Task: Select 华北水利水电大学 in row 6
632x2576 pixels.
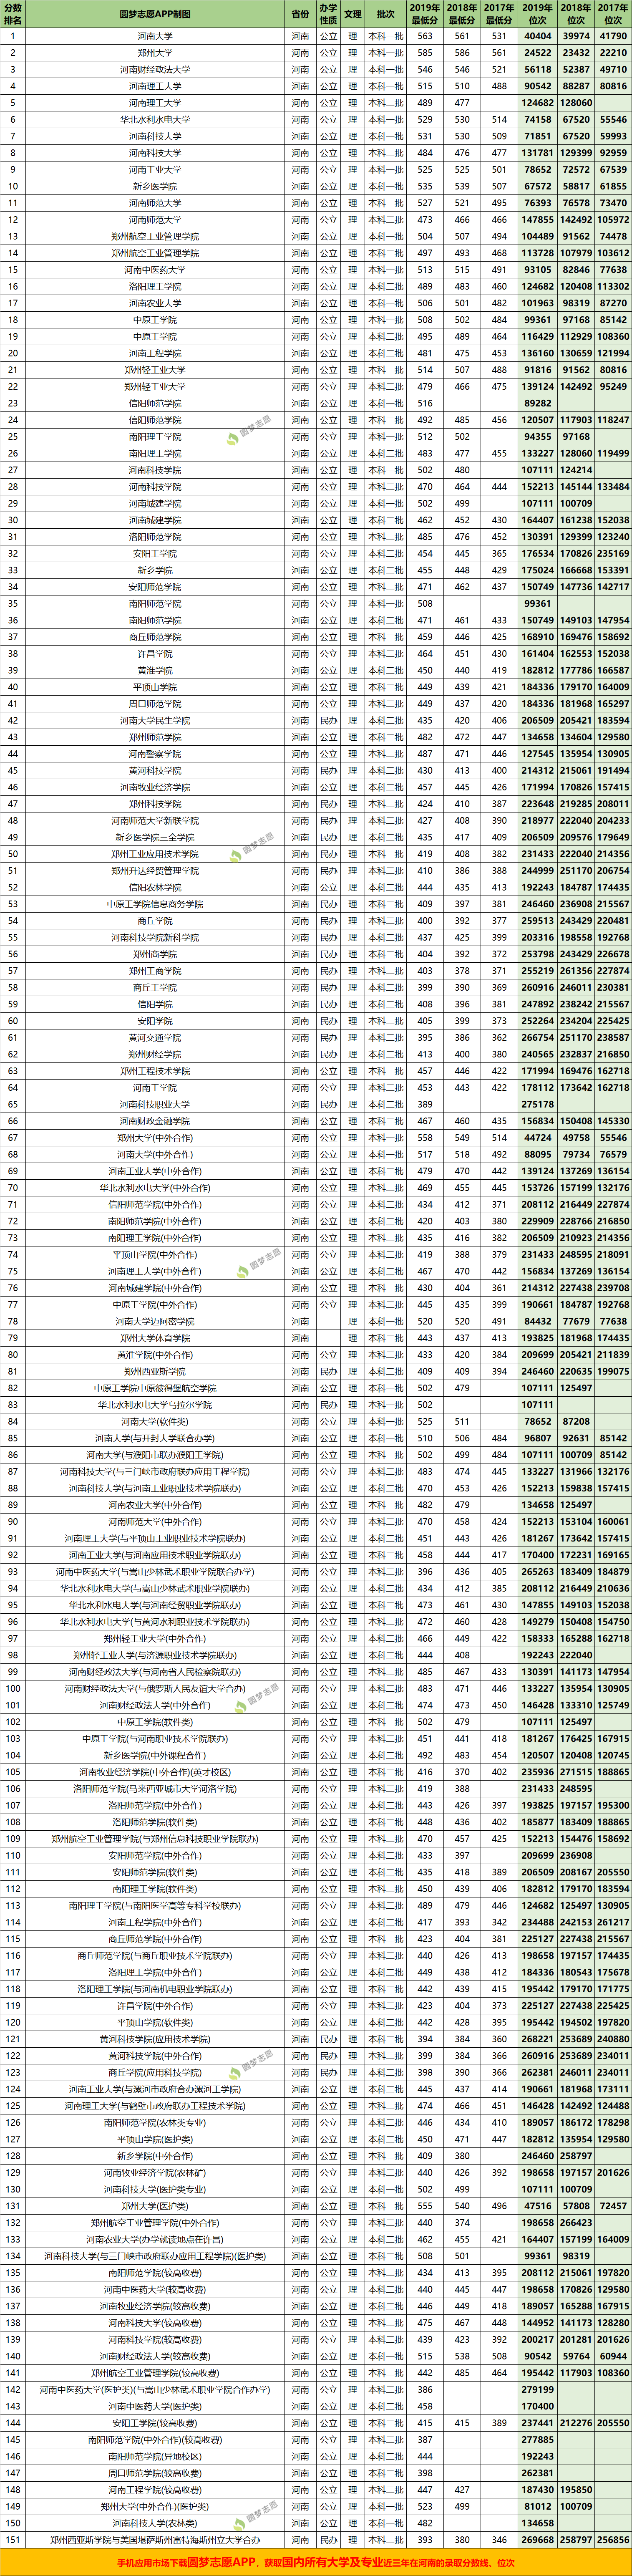Action: pyautogui.click(x=155, y=120)
